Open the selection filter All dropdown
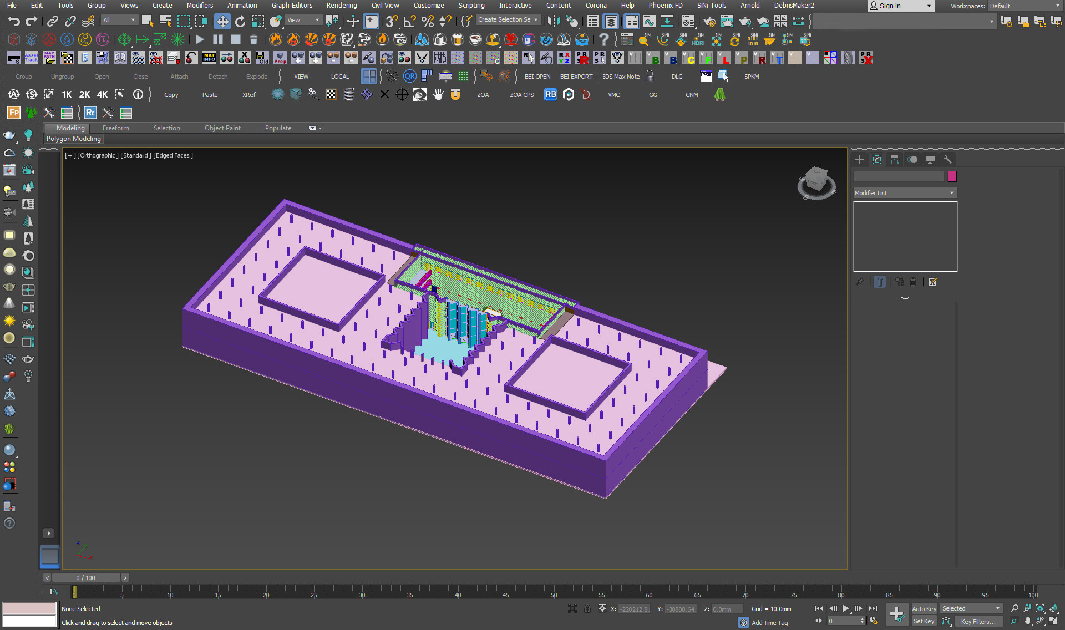The image size is (1065, 630). (x=119, y=20)
